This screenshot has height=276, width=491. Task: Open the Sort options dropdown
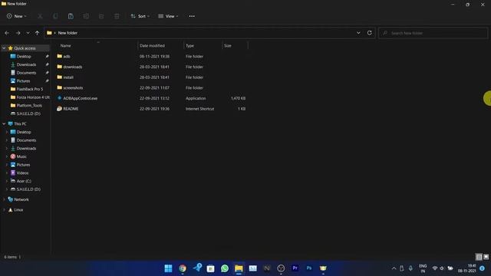tap(140, 16)
